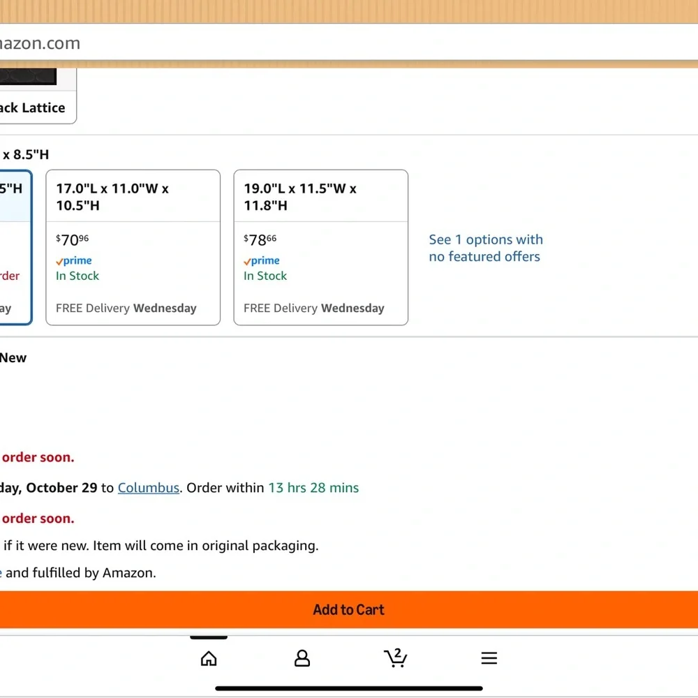Click 'In Stock' in the 17.0"L card

[x=77, y=276]
